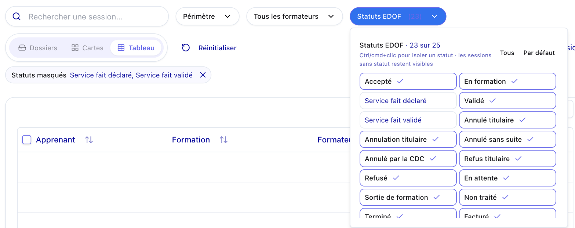Collapse the Statuts EDOF dropdown button

click(398, 17)
